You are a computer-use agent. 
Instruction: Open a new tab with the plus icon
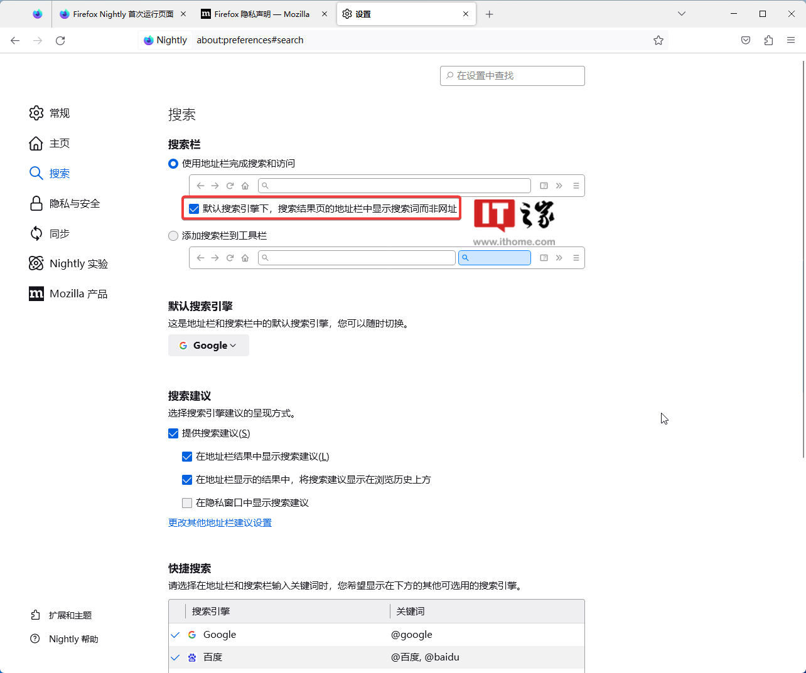[x=490, y=14]
